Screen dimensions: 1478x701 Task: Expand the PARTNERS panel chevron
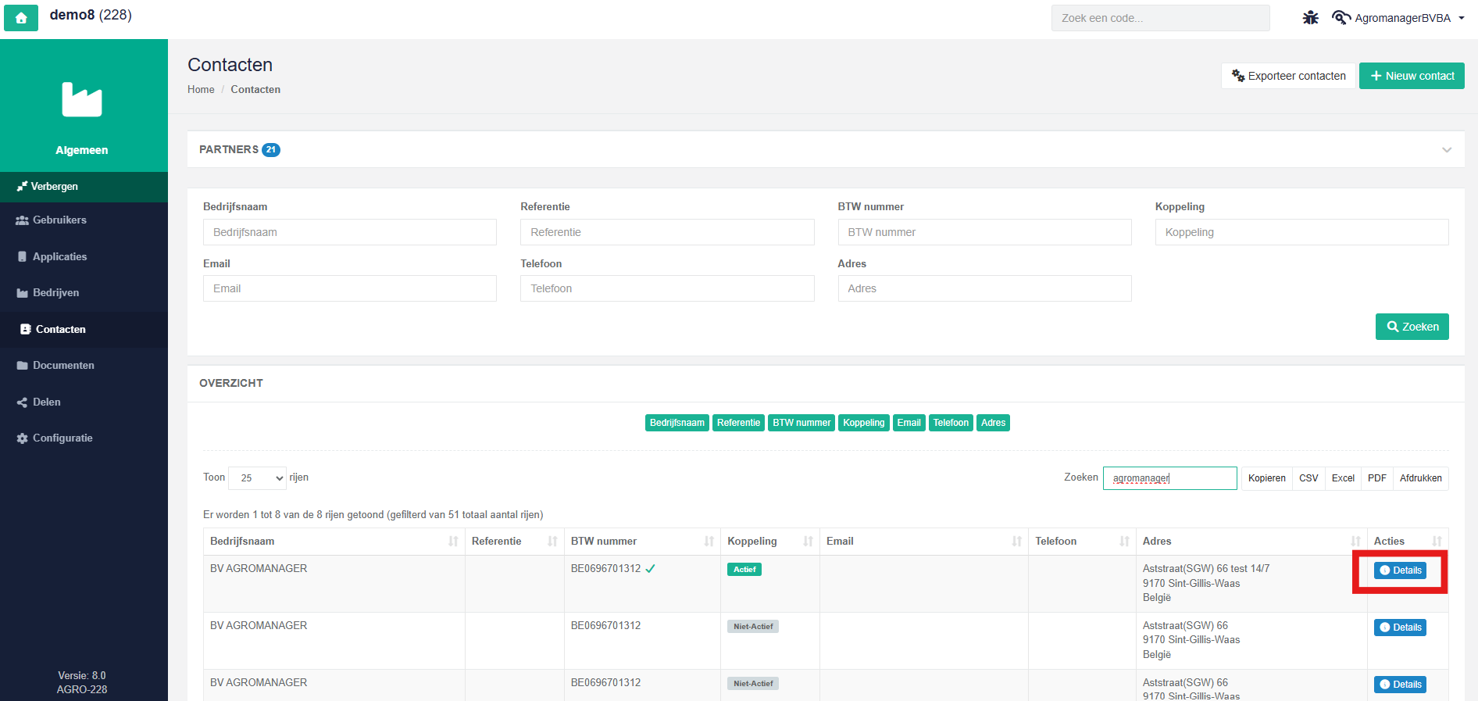1447,150
